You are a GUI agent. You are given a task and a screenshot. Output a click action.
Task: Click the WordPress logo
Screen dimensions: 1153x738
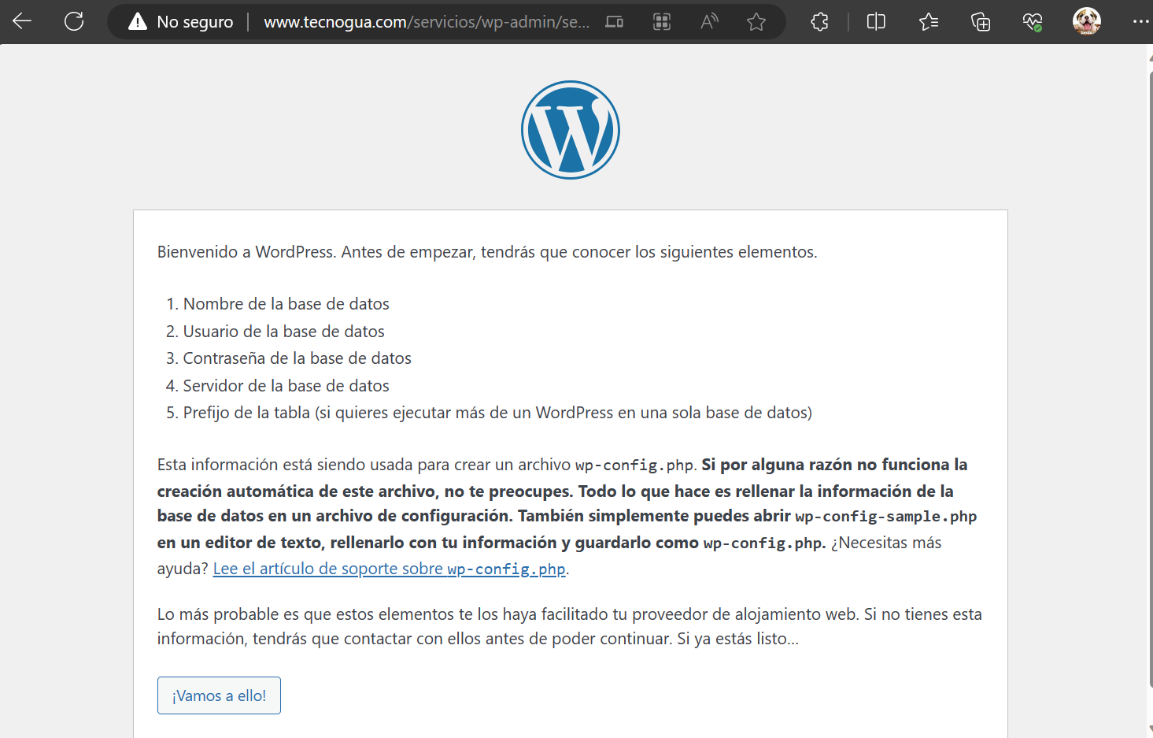(x=571, y=130)
